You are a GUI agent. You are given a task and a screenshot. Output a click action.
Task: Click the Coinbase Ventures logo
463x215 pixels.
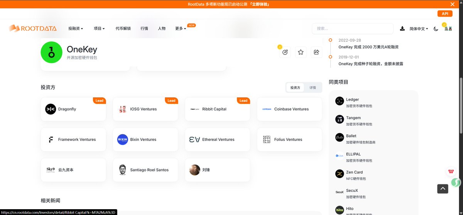point(267,109)
